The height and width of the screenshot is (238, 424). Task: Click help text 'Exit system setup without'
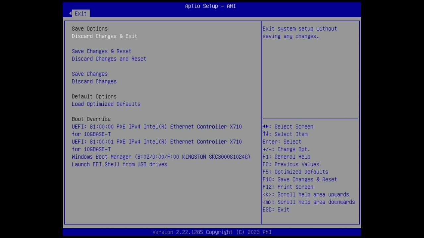pyautogui.click(x=299, y=29)
